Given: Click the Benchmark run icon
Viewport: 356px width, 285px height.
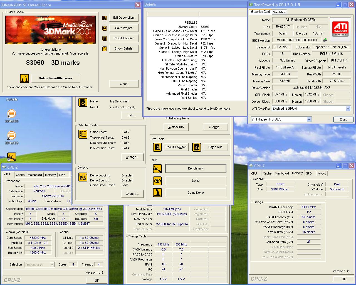Looking at the screenshot, I should pyautogui.click(x=157, y=169).
